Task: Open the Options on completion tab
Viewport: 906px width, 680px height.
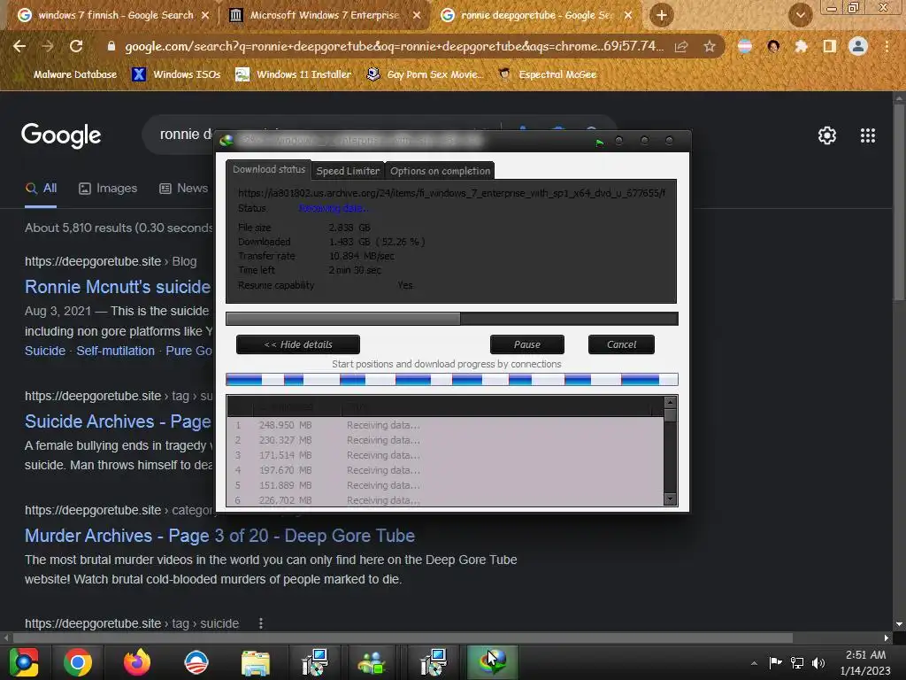Action: point(440,171)
